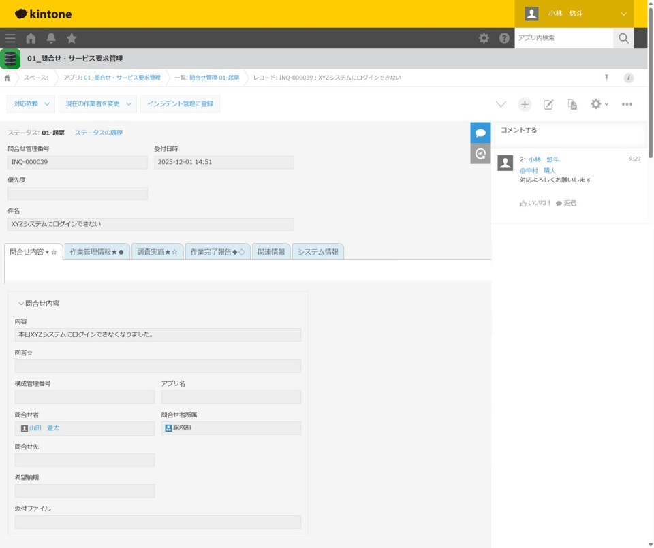Duplicate record with copy icon

click(x=572, y=104)
